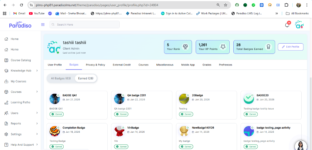
Task: Open the BADGE QA1 badge thumbnail
Action: [55, 99]
